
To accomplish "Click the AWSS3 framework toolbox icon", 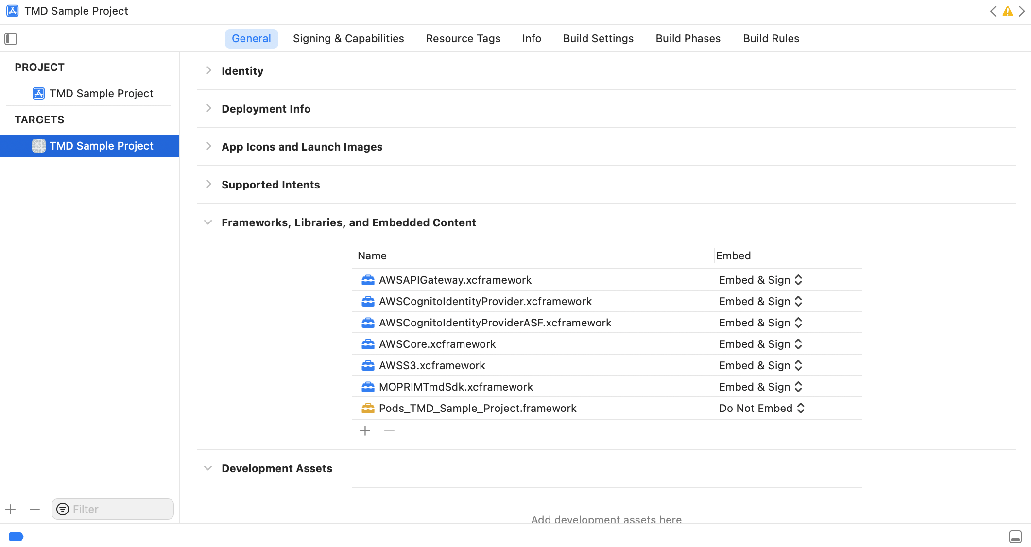I will click(x=368, y=365).
